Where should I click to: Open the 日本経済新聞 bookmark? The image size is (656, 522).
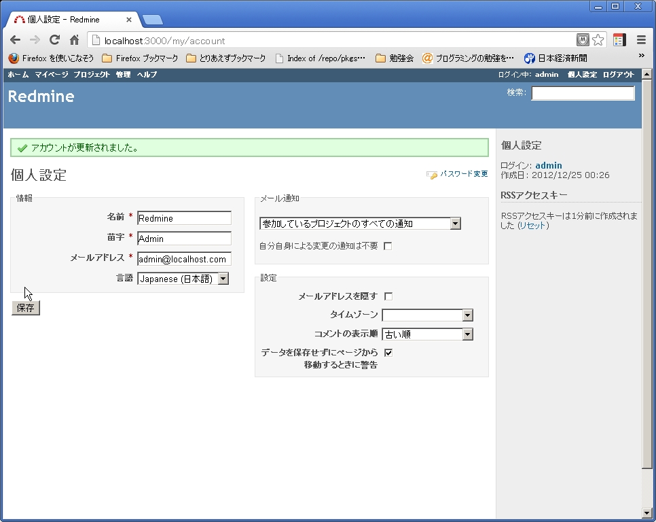click(x=555, y=58)
